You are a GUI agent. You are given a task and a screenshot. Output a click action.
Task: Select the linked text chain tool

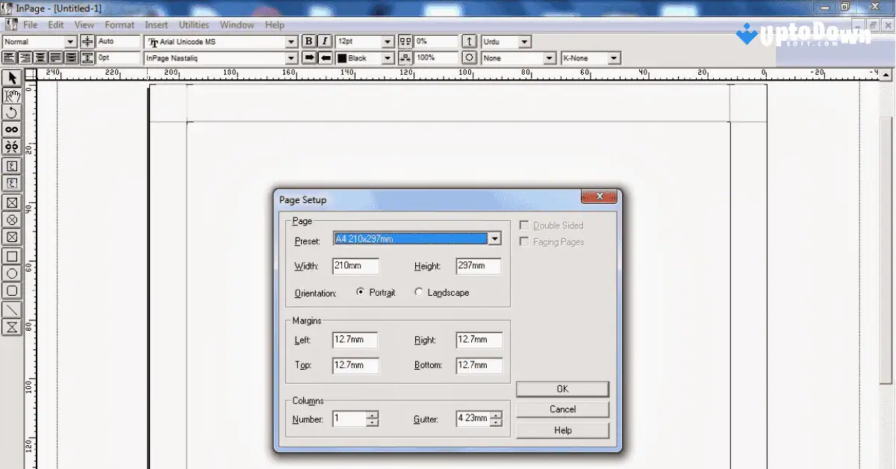pos(10,128)
